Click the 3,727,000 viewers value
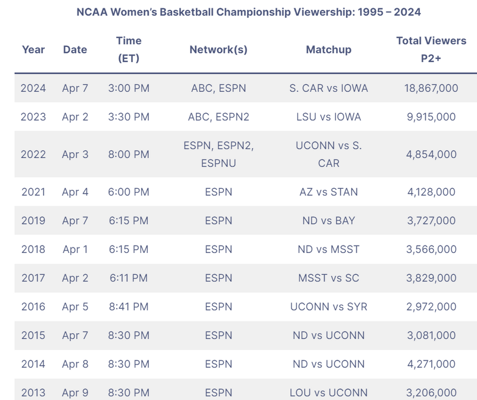This screenshot has width=477, height=400. point(431,221)
